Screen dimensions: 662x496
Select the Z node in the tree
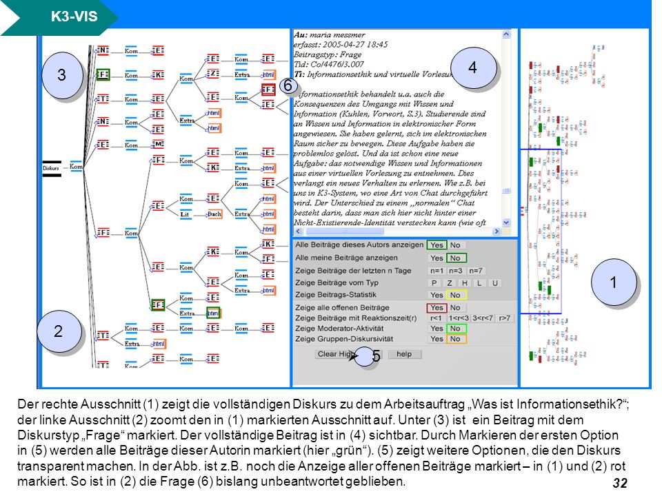213,74
